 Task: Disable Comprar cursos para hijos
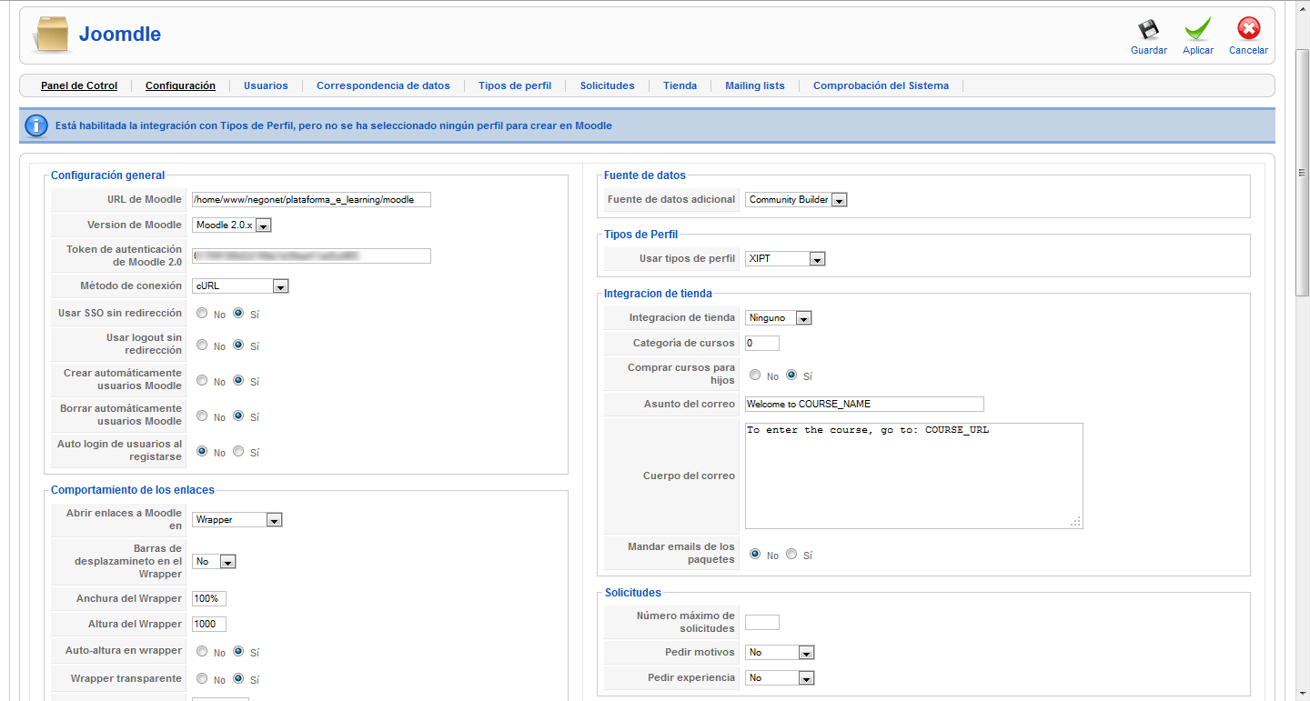click(x=755, y=375)
